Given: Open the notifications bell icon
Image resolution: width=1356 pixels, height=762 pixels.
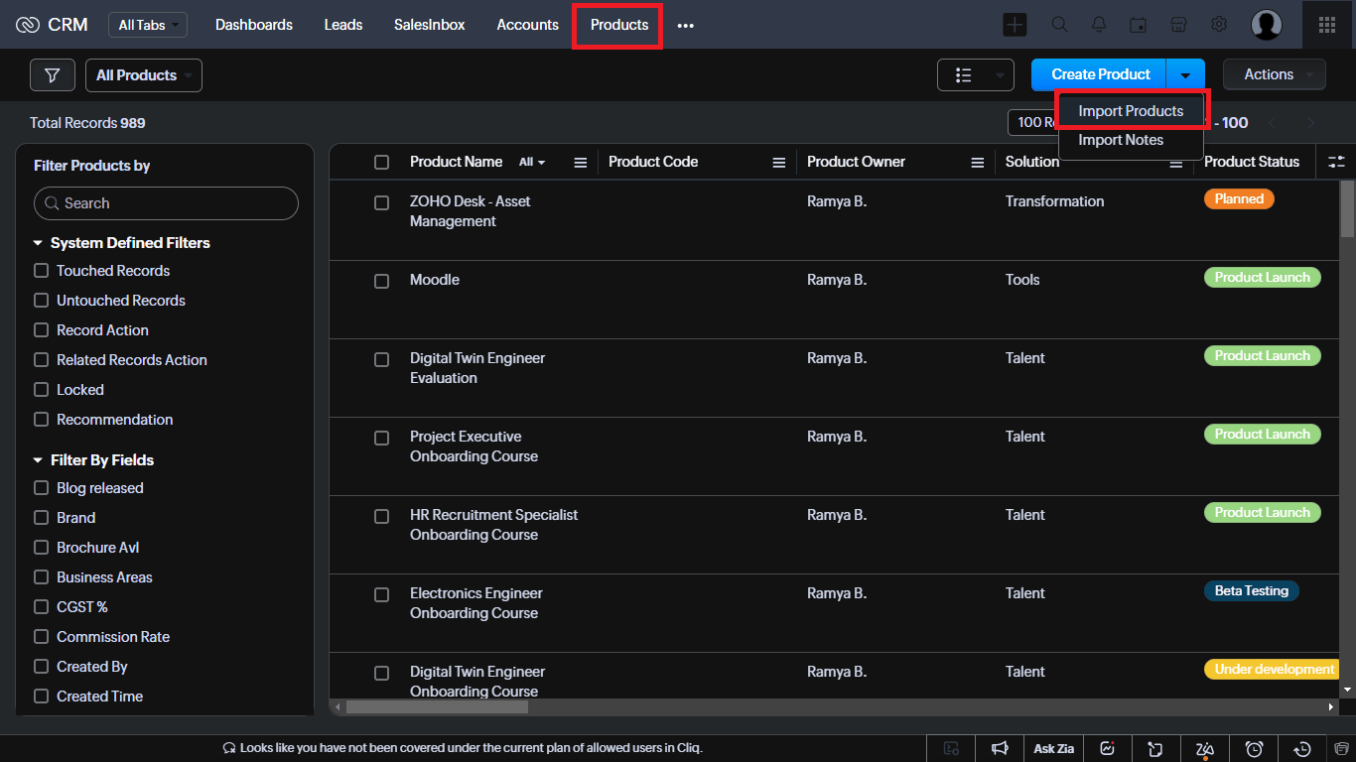Looking at the screenshot, I should pyautogui.click(x=1099, y=25).
